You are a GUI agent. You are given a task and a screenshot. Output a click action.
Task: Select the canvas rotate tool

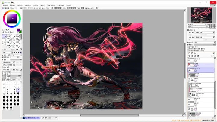click(x=8, y=32)
